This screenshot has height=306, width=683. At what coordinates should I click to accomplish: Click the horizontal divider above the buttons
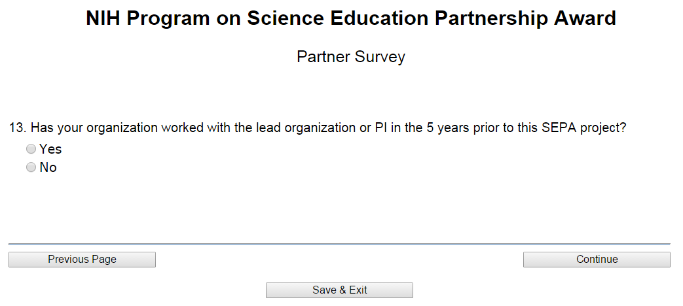[x=339, y=244]
